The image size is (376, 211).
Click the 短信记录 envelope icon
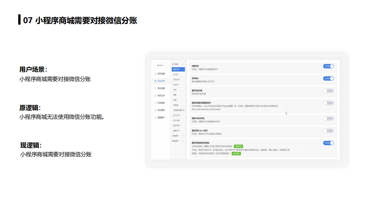(156, 96)
